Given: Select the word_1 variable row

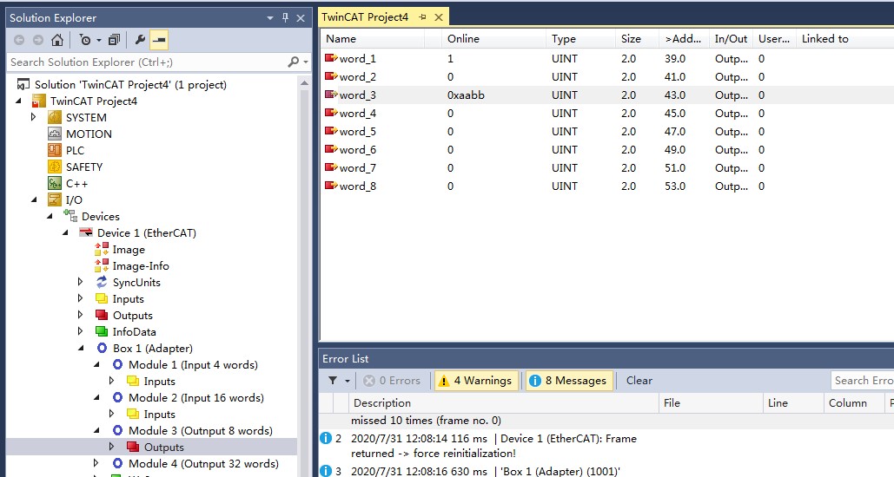Looking at the screenshot, I should click(x=607, y=59).
